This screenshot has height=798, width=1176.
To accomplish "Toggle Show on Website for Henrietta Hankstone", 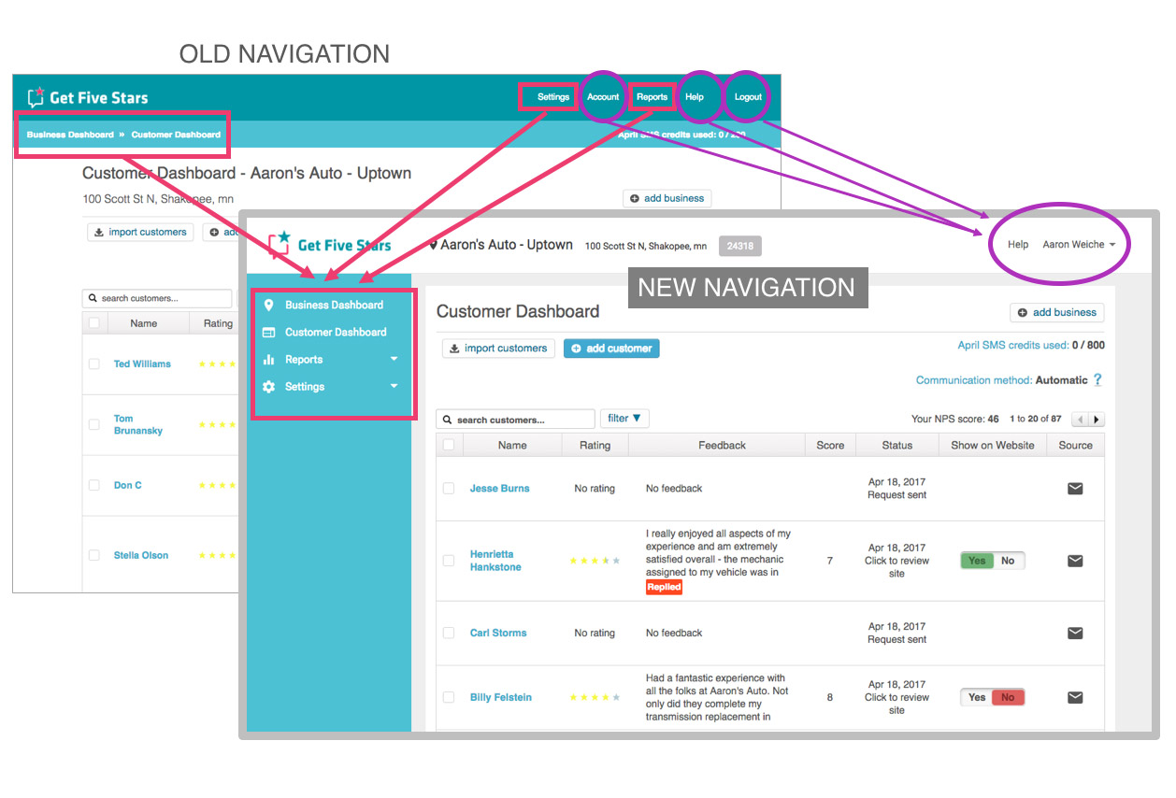I will [992, 561].
